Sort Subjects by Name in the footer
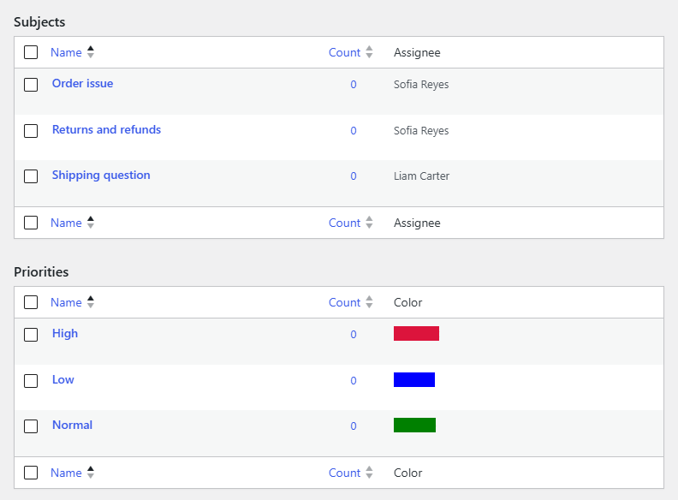Screen dimensions: 678x500 [66, 223]
